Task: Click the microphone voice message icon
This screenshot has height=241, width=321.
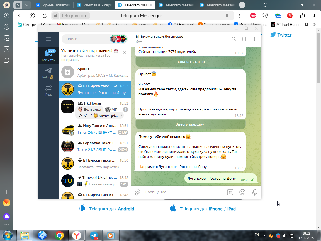Action: point(255,192)
